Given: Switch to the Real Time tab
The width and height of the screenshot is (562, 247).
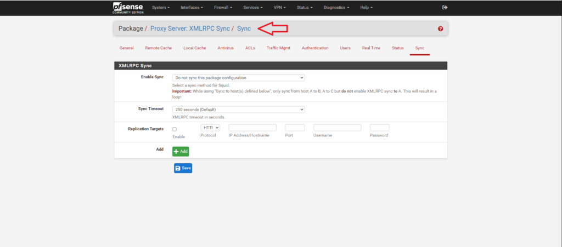Looking at the screenshot, I should pos(371,48).
